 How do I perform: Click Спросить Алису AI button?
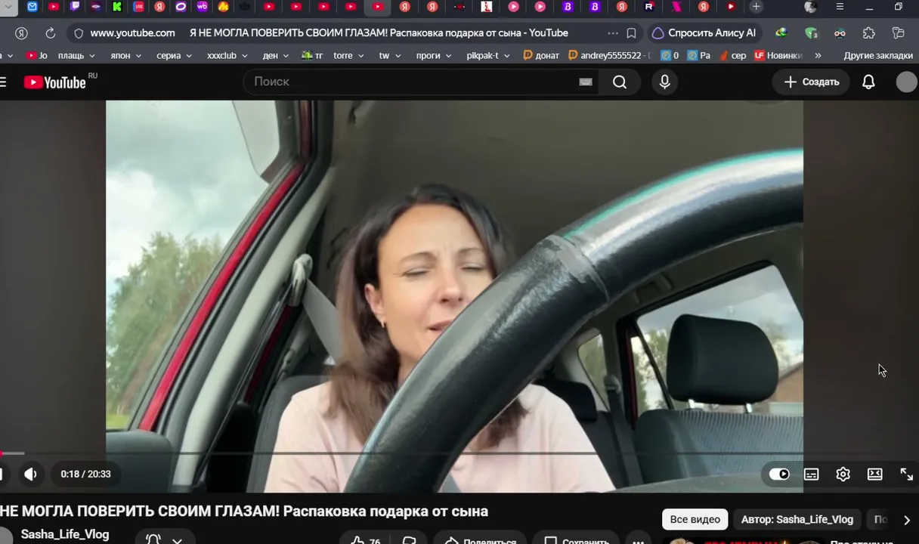704,33
